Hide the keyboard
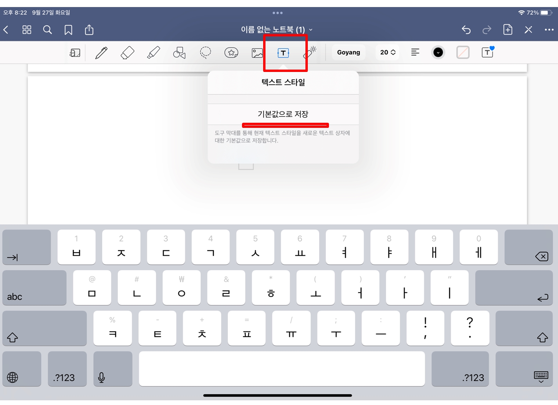 [524, 369]
